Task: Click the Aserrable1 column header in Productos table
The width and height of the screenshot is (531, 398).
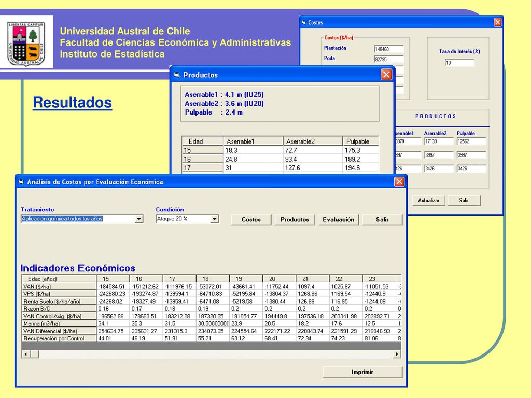Action: pos(253,141)
